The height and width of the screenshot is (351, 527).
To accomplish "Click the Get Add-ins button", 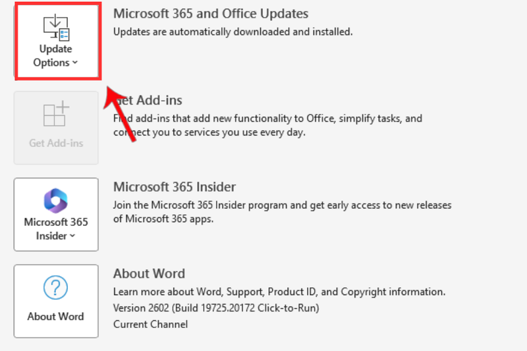I will pyautogui.click(x=56, y=128).
